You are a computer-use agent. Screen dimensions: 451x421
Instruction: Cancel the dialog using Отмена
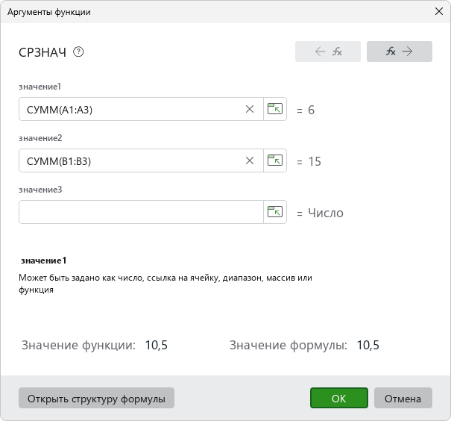(x=403, y=398)
